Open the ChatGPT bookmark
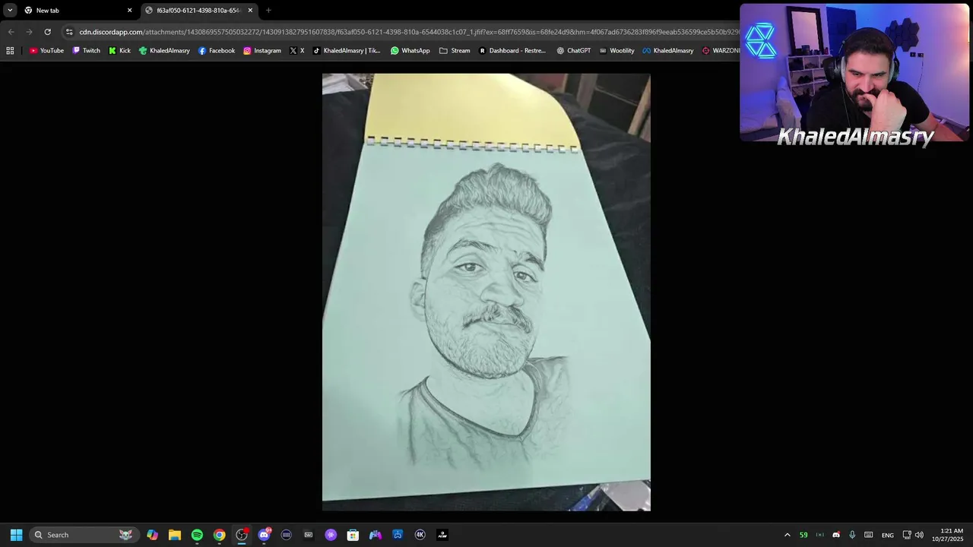Image resolution: width=973 pixels, height=547 pixels. 573,51
